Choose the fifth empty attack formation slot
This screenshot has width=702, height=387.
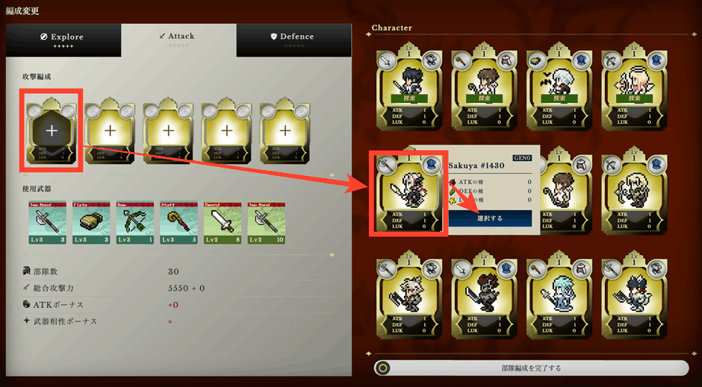pyautogui.click(x=285, y=130)
